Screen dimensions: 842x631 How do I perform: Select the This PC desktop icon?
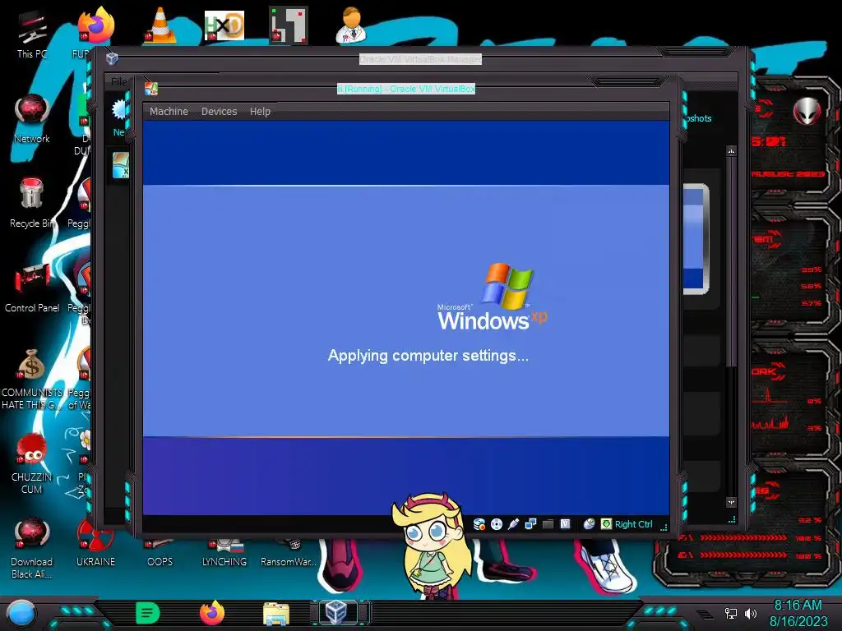(32, 32)
